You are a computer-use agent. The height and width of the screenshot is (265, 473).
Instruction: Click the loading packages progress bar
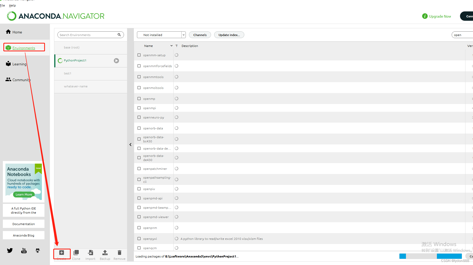pos(430,256)
